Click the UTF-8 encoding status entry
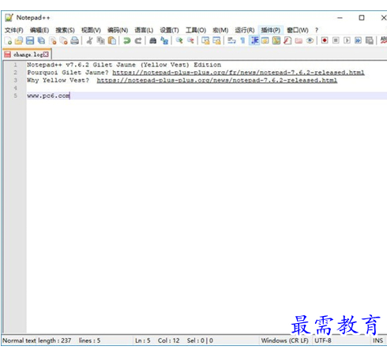This screenshot has width=387, height=350. click(323, 341)
